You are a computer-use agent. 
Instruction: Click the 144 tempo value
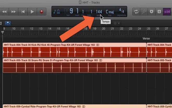click(x=99, y=12)
